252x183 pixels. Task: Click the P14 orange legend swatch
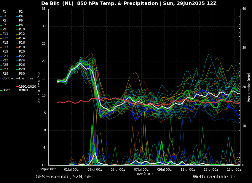(17, 38)
